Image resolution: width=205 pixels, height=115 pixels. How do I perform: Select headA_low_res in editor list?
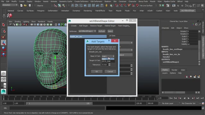tap(88, 36)
